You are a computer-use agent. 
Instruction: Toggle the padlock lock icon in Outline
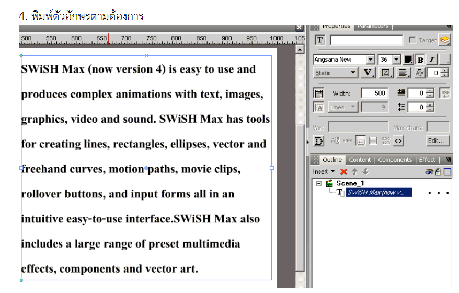coord(438,172)
